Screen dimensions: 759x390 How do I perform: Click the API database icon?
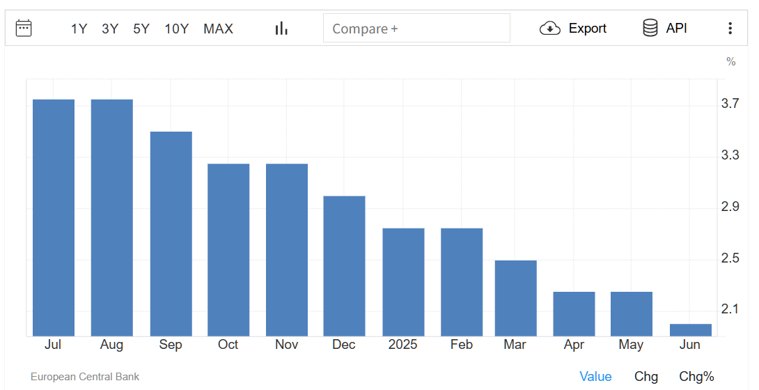pos(650,28)
